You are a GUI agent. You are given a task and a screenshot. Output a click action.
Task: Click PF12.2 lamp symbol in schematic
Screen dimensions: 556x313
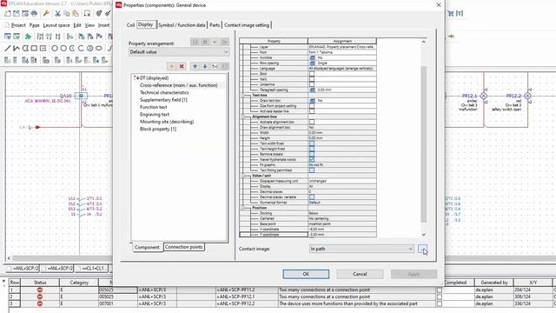coord(527,96)
